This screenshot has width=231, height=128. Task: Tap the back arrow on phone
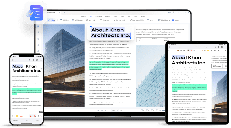click(x=13, y=60)
